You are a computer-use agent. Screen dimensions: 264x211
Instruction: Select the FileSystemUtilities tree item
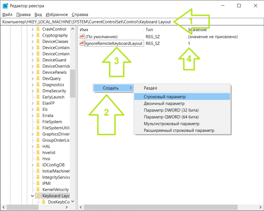point(56,128)
